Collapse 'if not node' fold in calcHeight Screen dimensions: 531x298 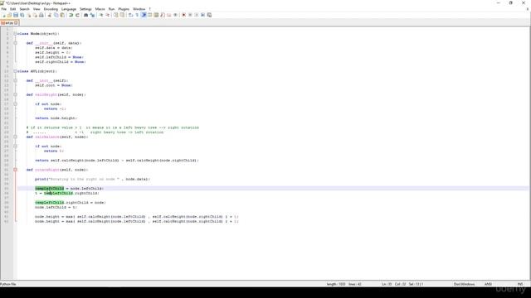(x=15, y=104)
